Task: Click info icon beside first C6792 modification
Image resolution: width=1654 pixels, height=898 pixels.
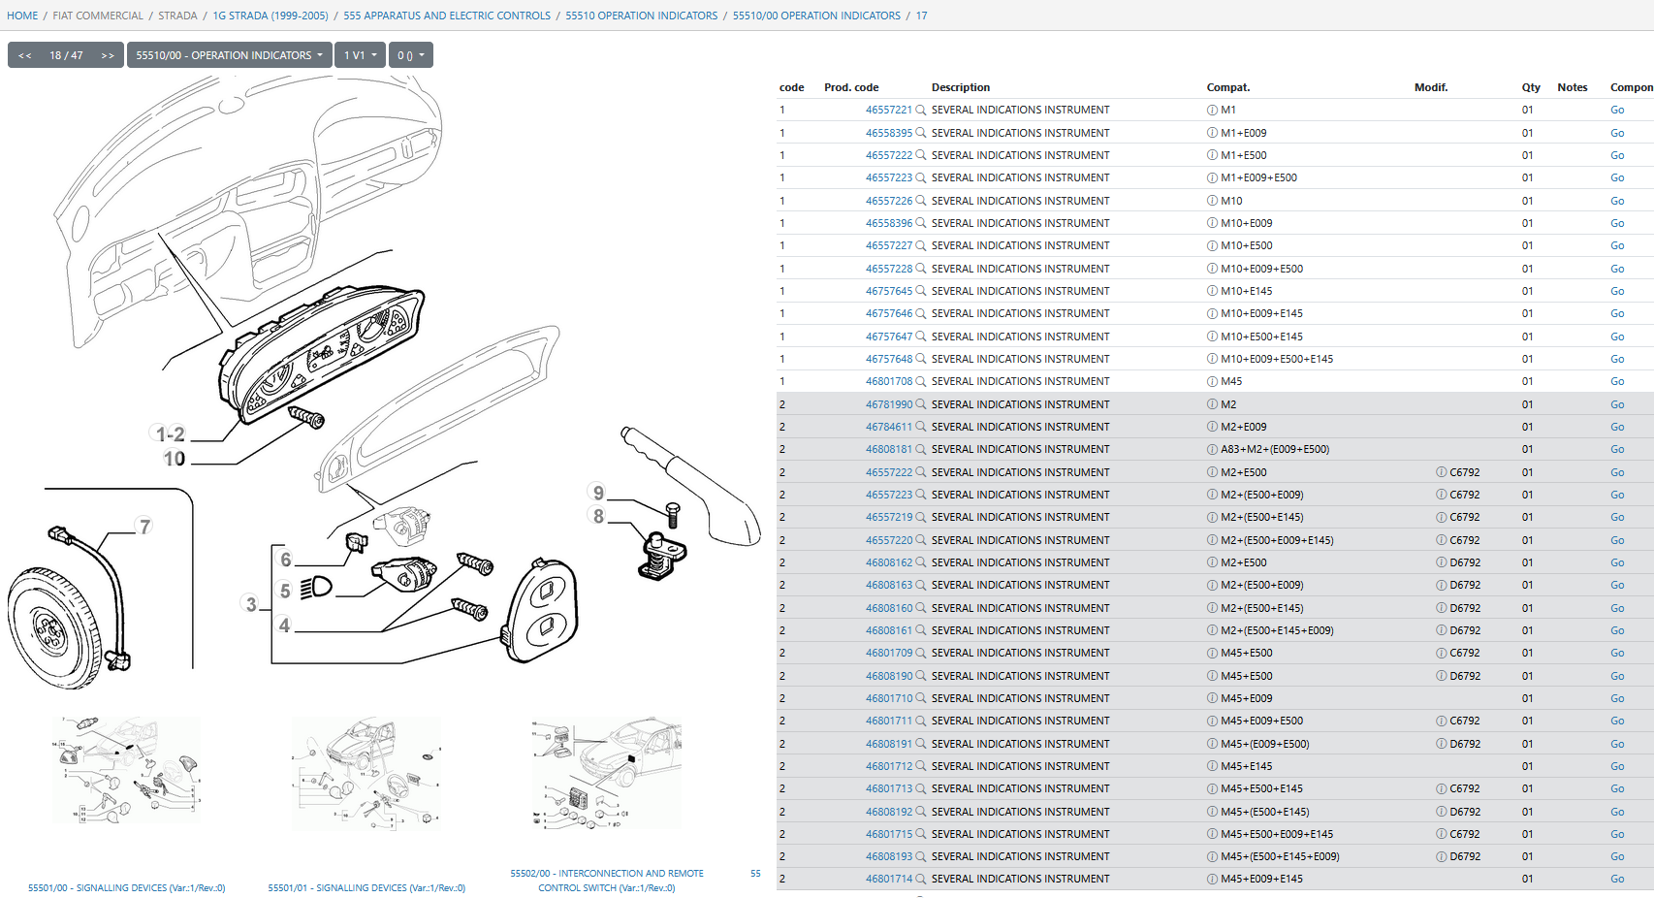Action: (1441, 472)
